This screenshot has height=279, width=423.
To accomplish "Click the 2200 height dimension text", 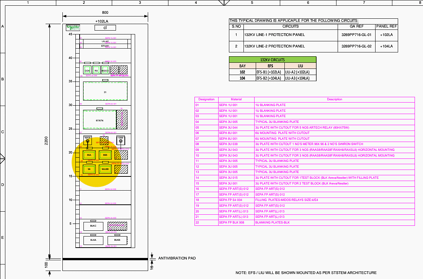I will [x=46, y=140].
